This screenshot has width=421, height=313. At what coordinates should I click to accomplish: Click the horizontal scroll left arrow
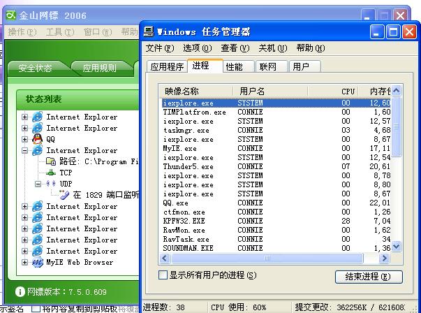tap(165, 259)
